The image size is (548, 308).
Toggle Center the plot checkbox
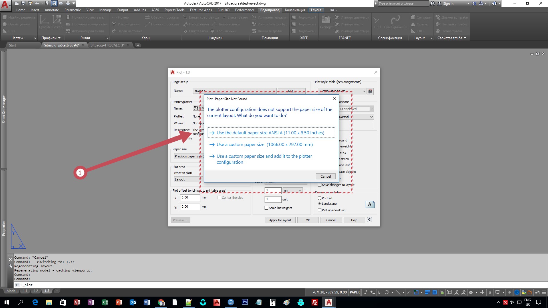[219, 198]
